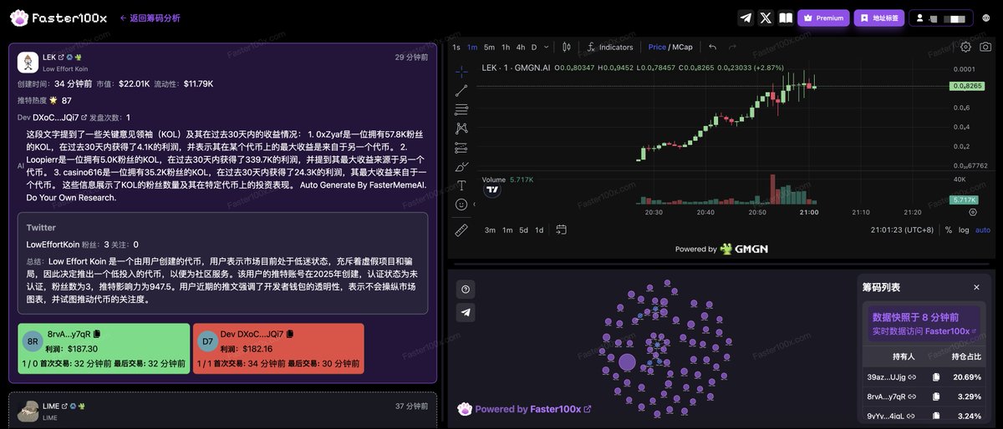Image resolution: width=1003 pixels, height=429 pixels.
Task: Select the text annotation tool
Action: click(461, 185)
